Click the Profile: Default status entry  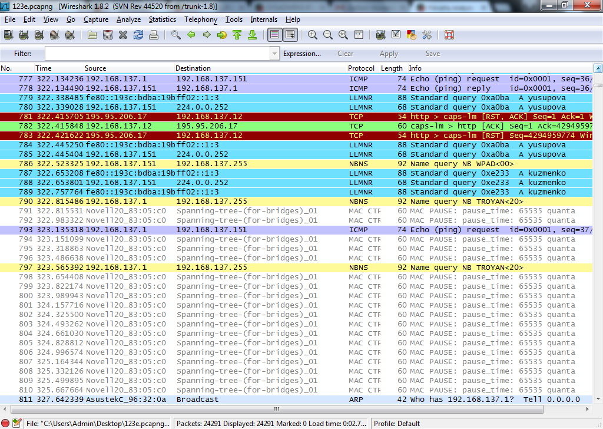tap(397, 424)
